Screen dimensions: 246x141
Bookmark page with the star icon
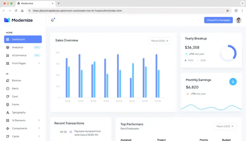tap(228, 10)
